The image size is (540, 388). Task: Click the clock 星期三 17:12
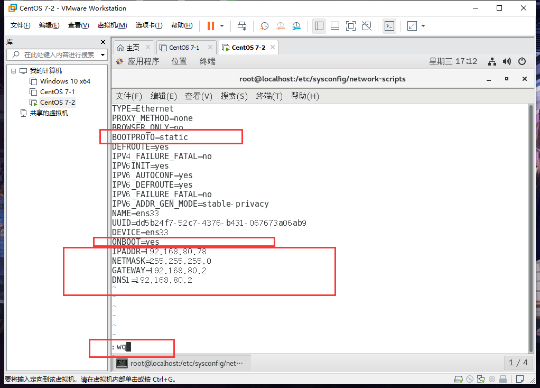click(453, 61)
